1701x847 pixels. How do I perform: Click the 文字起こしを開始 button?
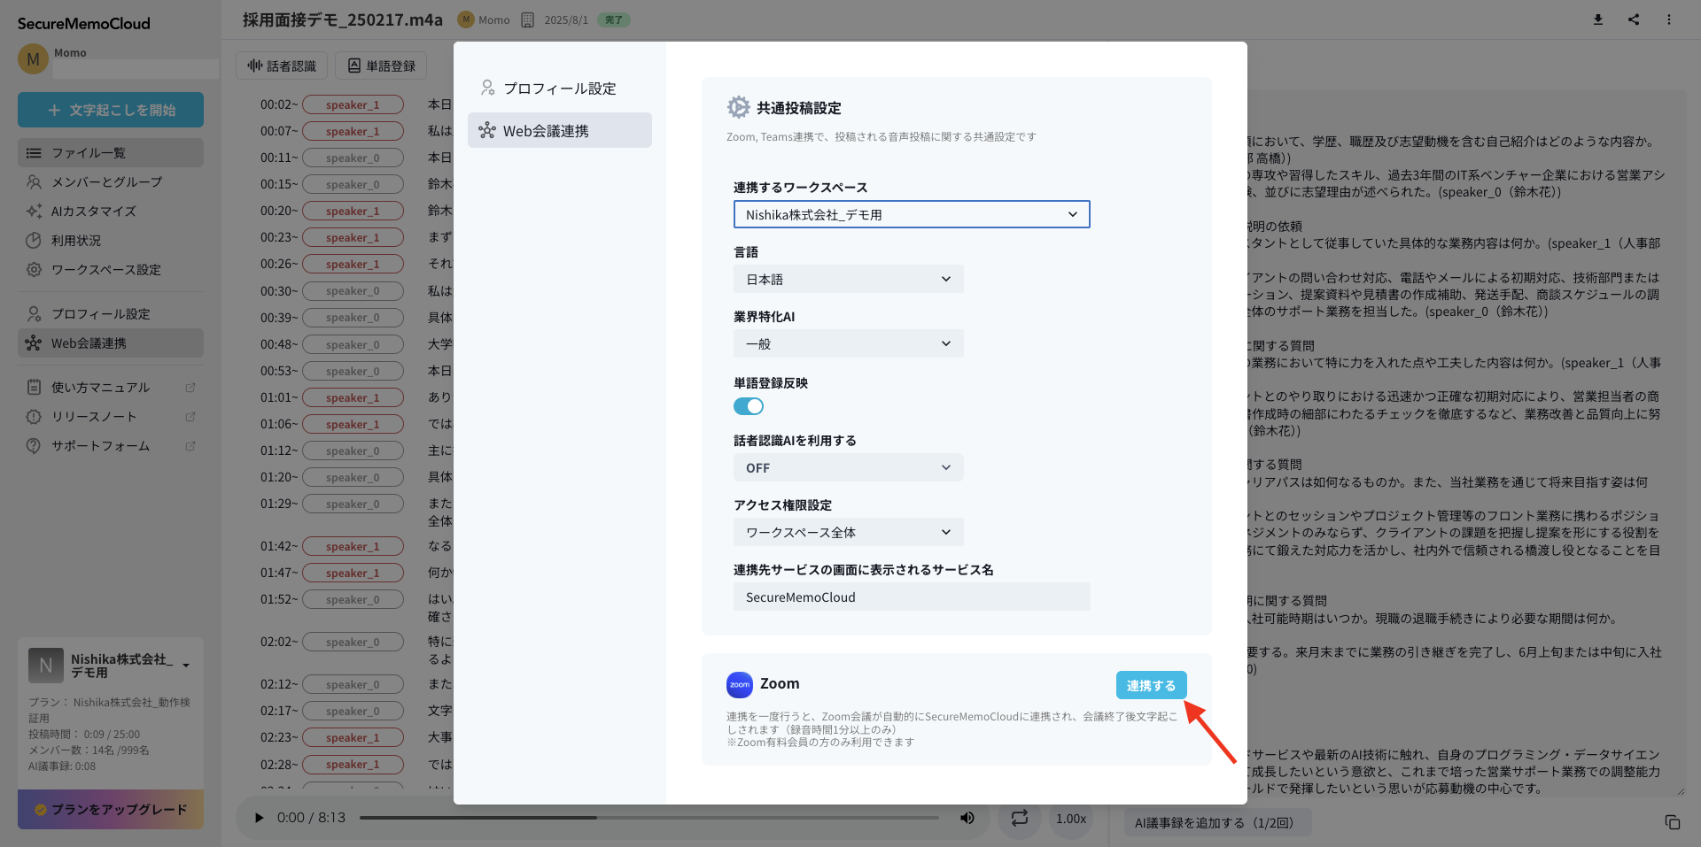111,110
